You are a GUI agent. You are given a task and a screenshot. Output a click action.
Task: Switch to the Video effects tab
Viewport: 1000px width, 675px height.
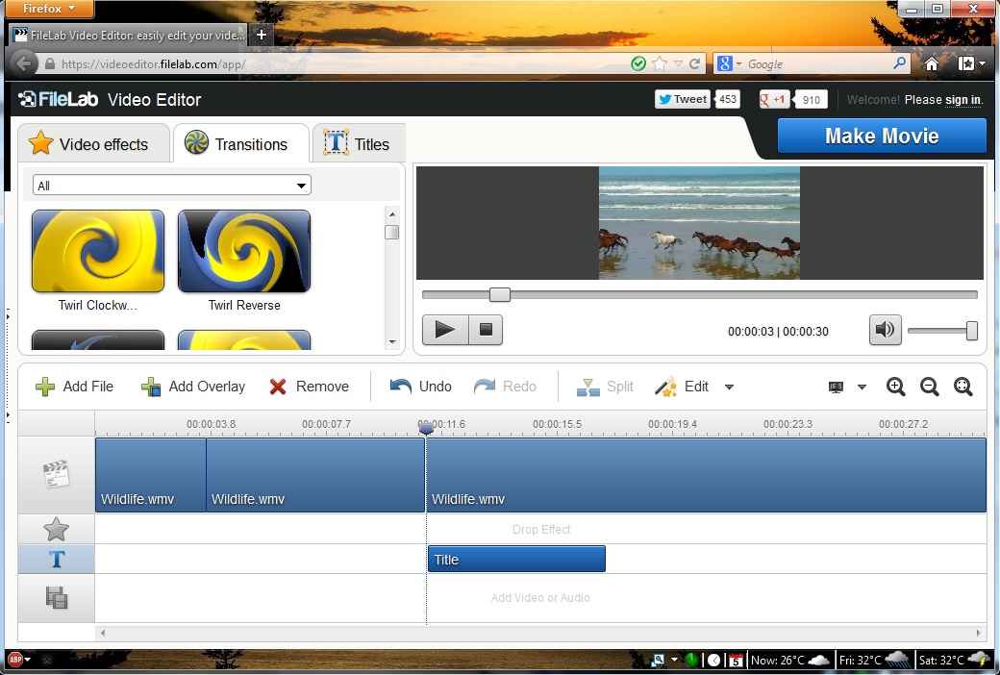[x=93, y=143]
